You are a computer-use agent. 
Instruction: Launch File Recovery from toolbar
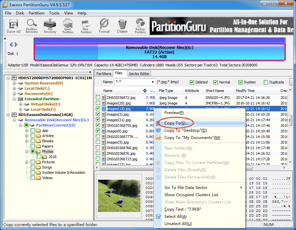50,26
